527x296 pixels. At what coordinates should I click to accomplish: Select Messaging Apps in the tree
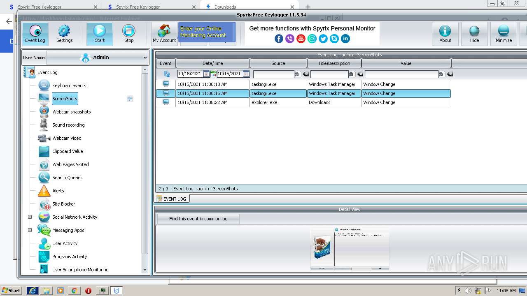[x=68, y=230]
